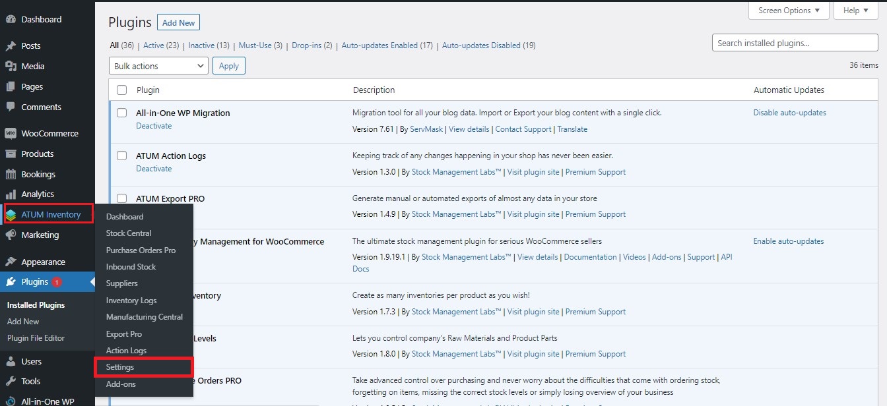
Task: Select Export Pro in ATUM submenu
Action: tap(124, 334)
